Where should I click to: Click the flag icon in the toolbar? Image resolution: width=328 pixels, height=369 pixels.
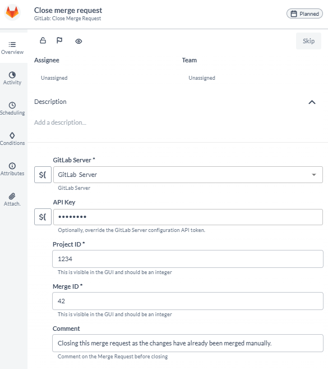(x=59, y=40)
